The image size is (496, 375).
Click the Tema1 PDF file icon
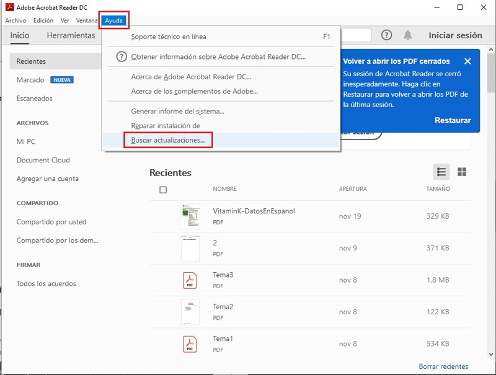[x=190, y=343]
